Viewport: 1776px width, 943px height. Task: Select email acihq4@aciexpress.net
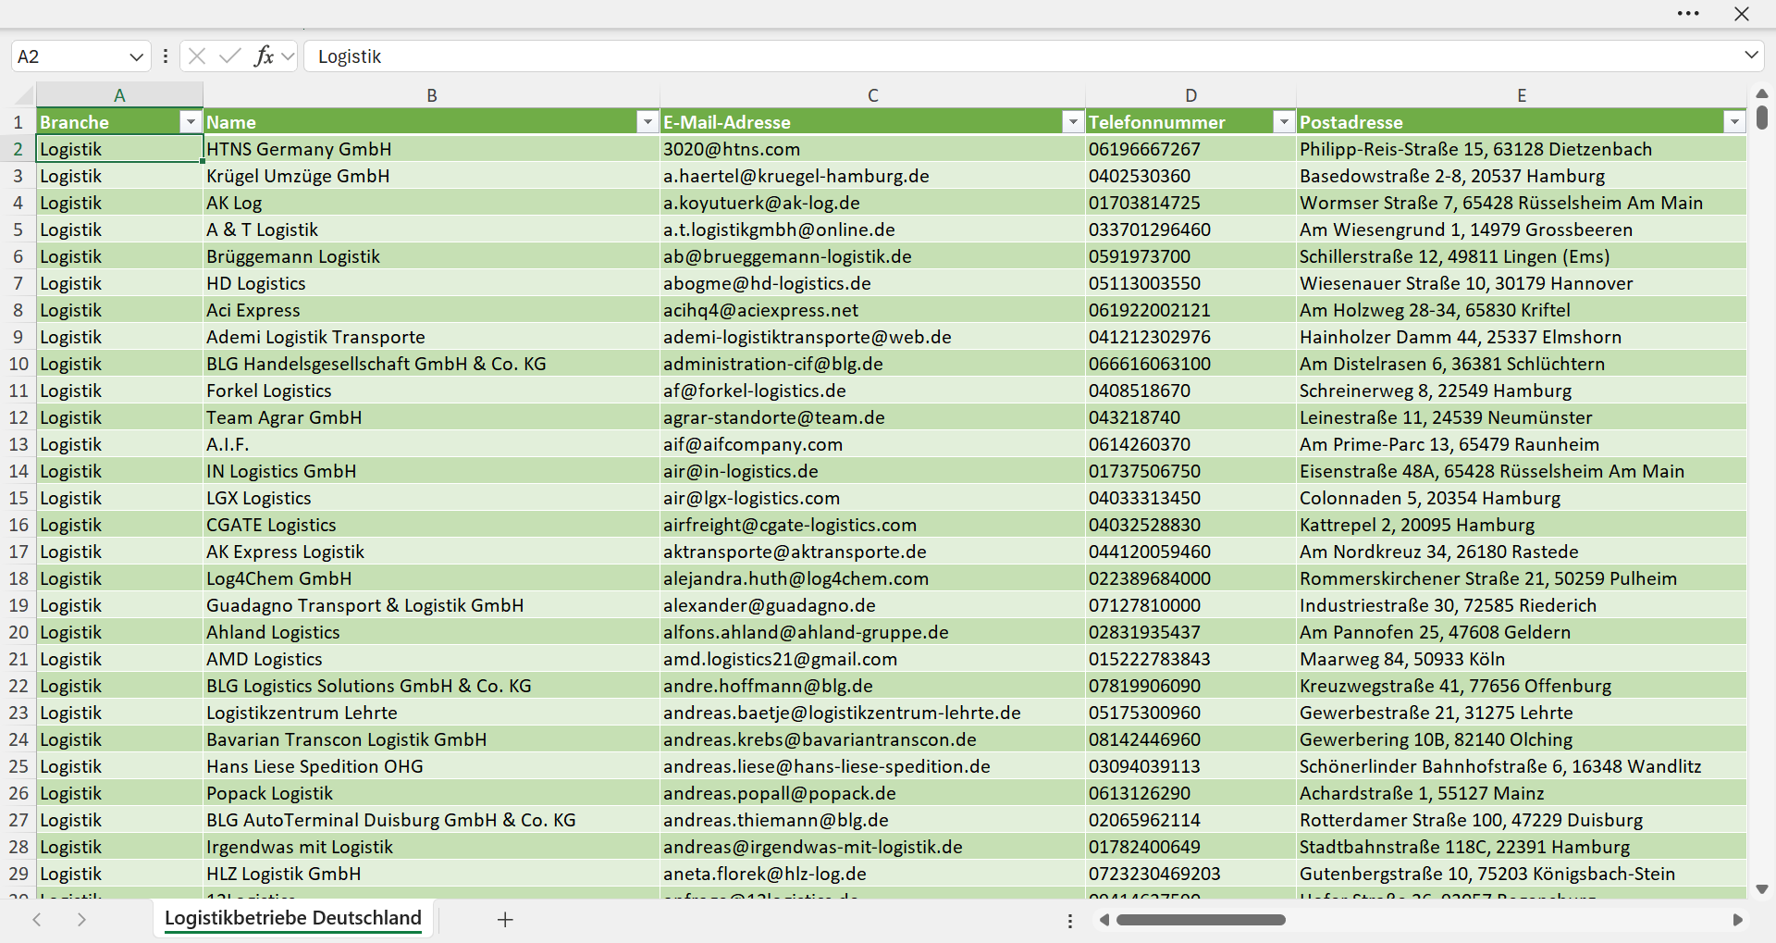click(x=872, y=310)
